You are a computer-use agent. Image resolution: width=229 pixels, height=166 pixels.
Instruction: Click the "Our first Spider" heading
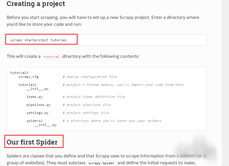[32, 142]
